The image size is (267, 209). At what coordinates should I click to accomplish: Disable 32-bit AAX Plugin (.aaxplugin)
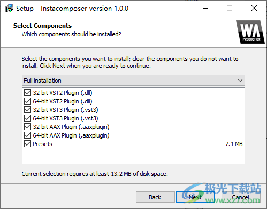pyautogui.click(x=27, y=127)
